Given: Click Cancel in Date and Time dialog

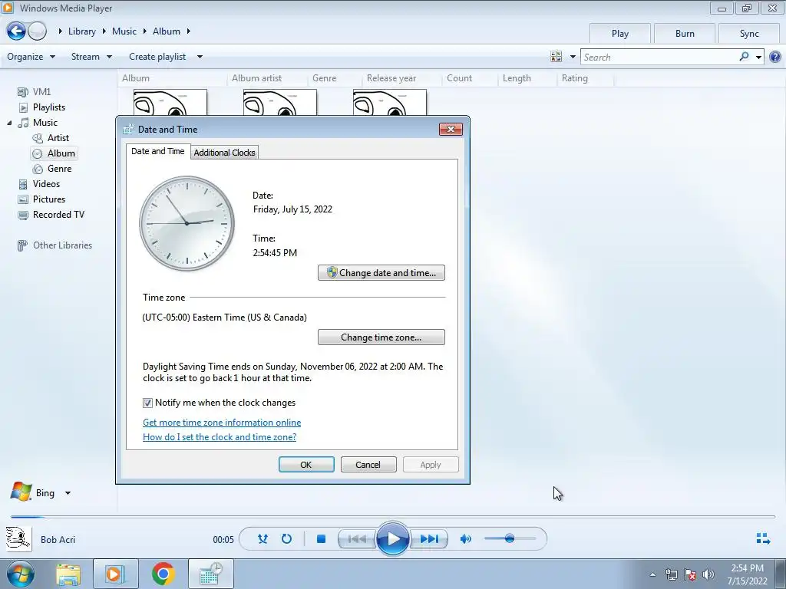Looking at the screenshot, I should (368, 465).
